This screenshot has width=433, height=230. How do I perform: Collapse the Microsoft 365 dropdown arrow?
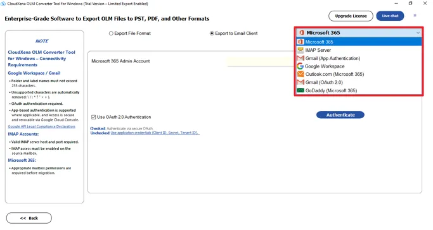[418, 33]
